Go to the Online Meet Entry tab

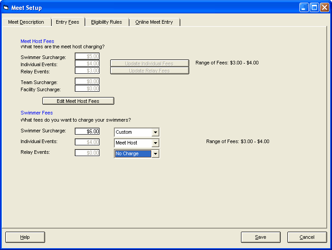(x=154, y=22)
